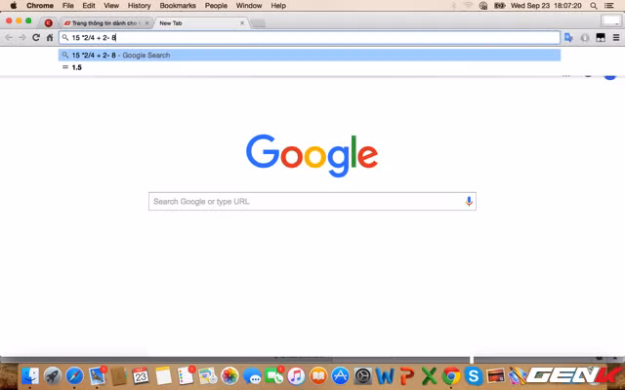Open Calendar from the dock
This screenshot has width=625, height=390.
pyautogui.click(x=141, y=375)
